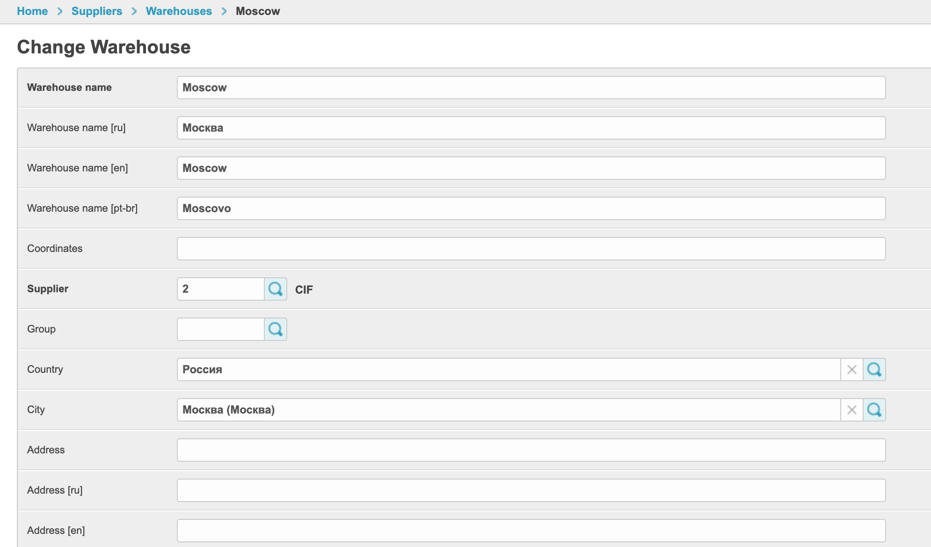
Task: Open Suppliers breadcrumb link
Action: pyautogui.click(x=96, y=11)
